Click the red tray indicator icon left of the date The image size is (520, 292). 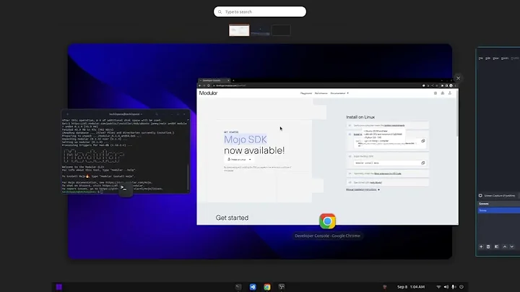click(x=385, y=287)
